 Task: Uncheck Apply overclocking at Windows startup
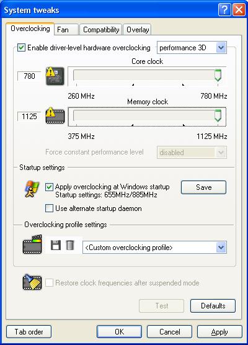pos(49,187)
